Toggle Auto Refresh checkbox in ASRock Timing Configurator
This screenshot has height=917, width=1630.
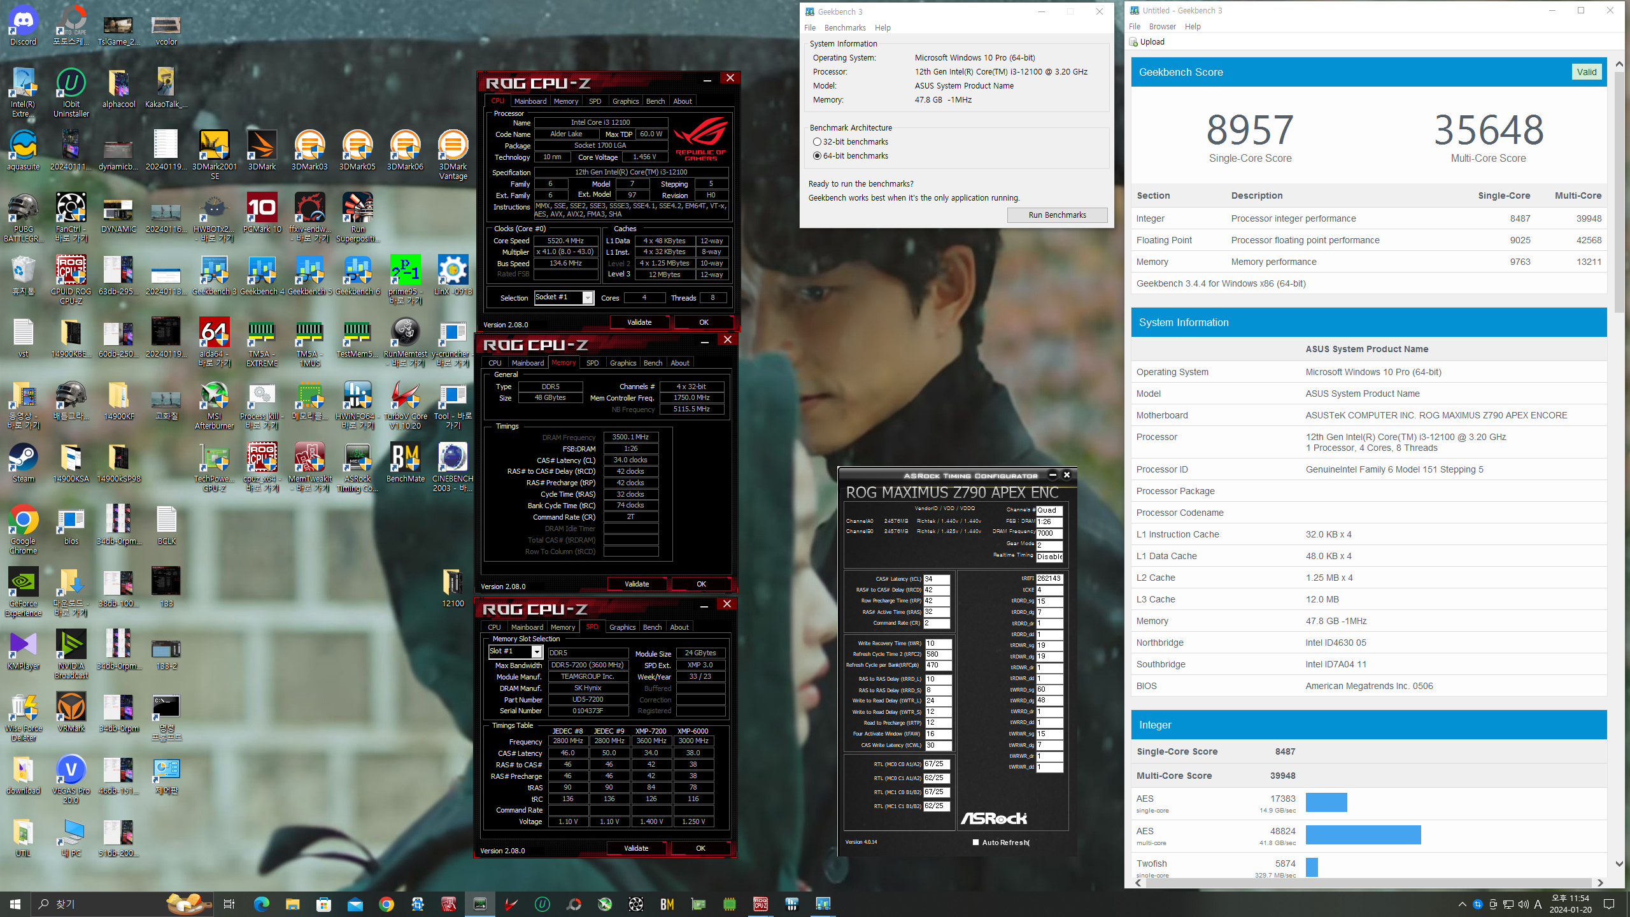click(x=975, y=842)
